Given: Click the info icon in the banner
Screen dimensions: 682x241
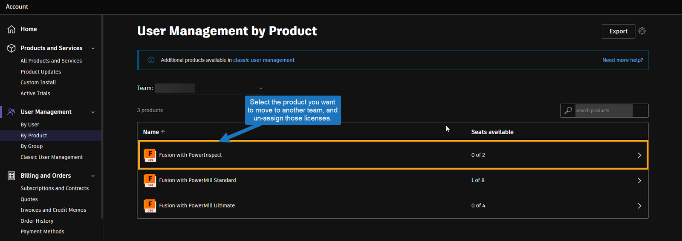Looking at the screenshot, I should (x=151, y=60).
